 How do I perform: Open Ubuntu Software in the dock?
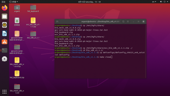pyautogui.click(x=4, y=42)
